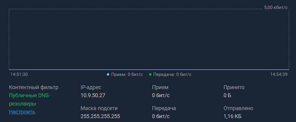The width and height of the screenshot is (296, 122).
Task: Click the 14:54:39 end time label
Action: click(279, 74)
